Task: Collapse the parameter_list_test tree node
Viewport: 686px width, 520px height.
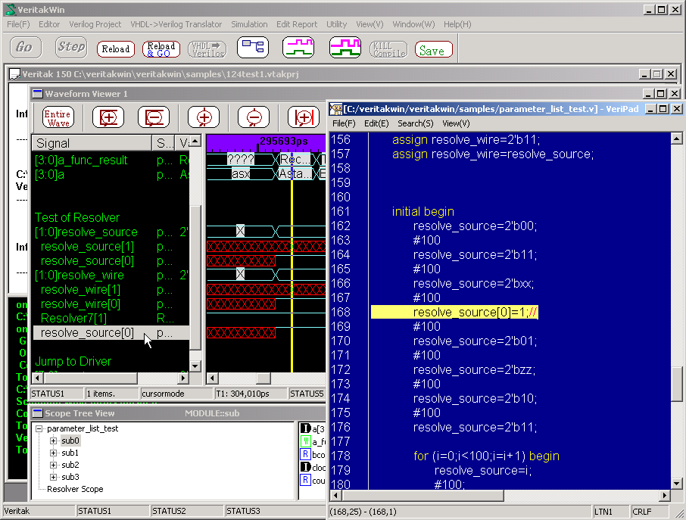Action: pyautogui.click(x=39, y=428)
